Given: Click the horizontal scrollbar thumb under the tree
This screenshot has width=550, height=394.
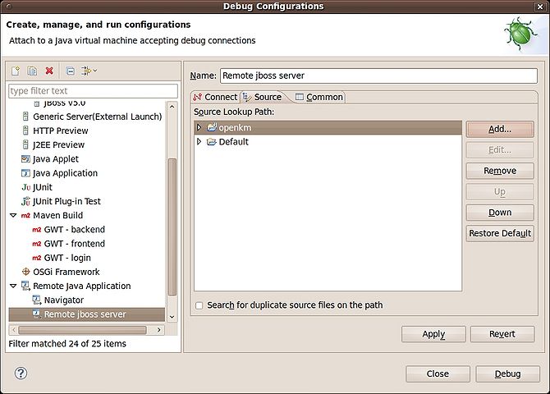Looking at the screenshot, I should (x=82, y=330).
